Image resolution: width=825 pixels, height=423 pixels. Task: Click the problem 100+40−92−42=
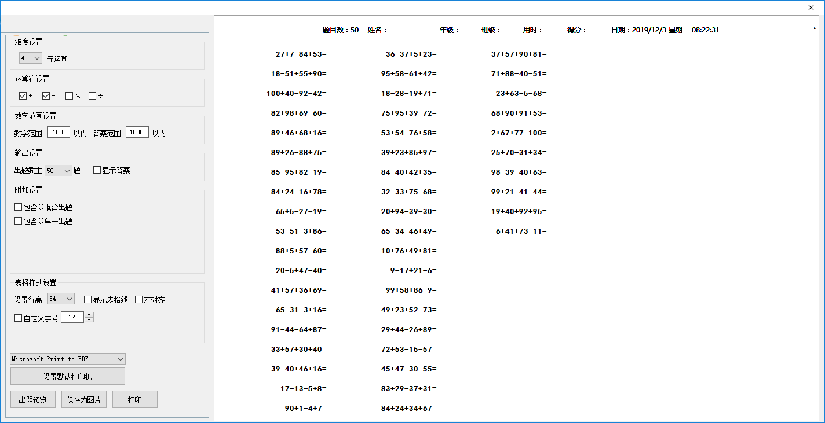coord(297,94)
